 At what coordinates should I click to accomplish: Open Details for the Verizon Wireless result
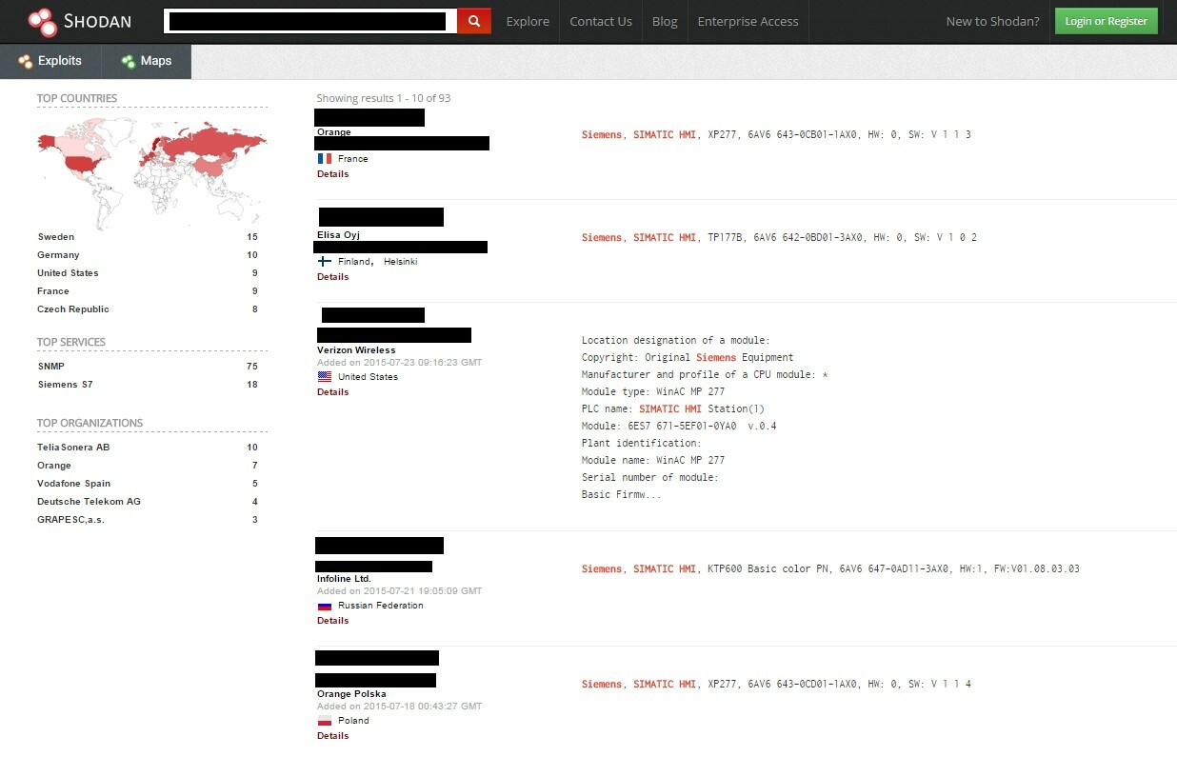pyautogui.click(x=333, y=392)
